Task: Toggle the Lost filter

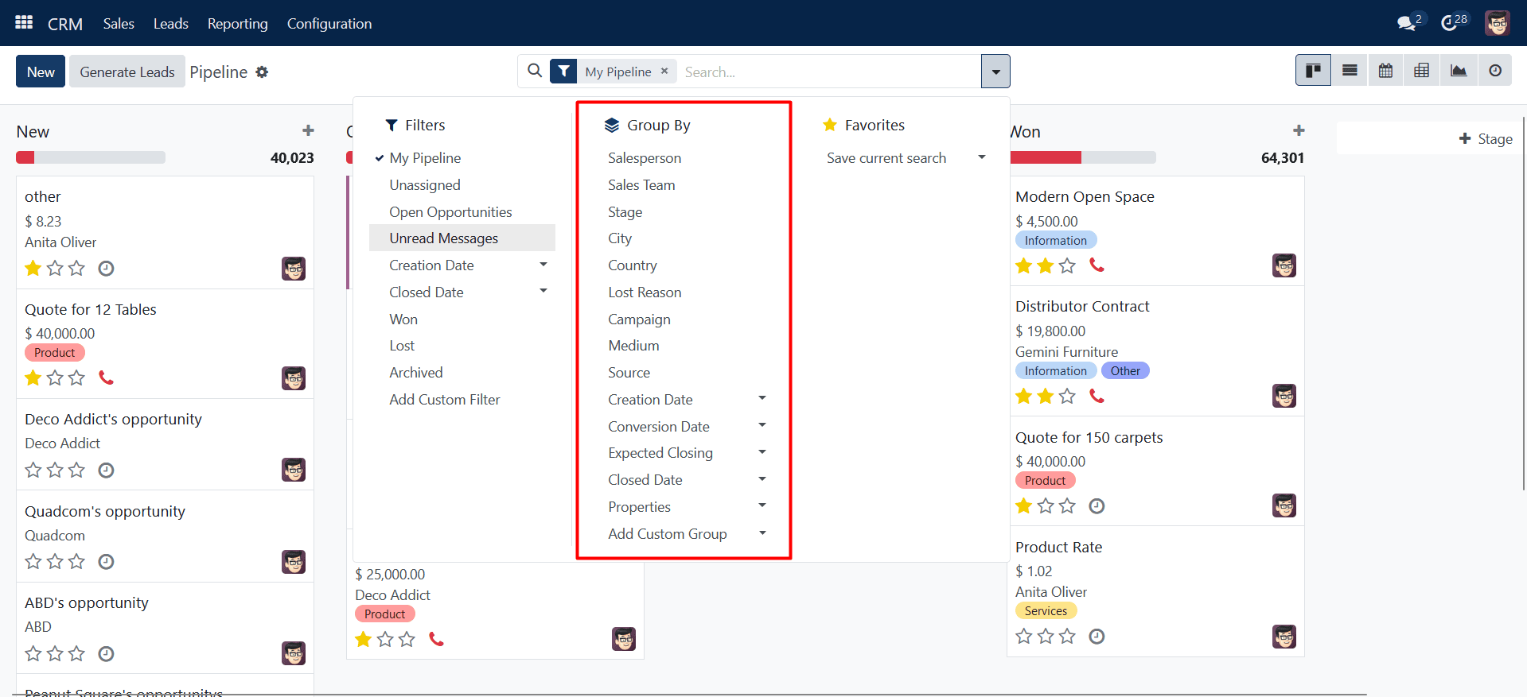Action: (462, 346)
